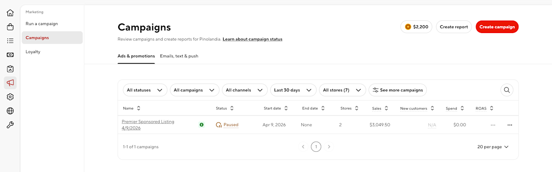Screen dimensions: 552x172
Task: Select the megaphone marketing icon
Action: pos(10,83)
